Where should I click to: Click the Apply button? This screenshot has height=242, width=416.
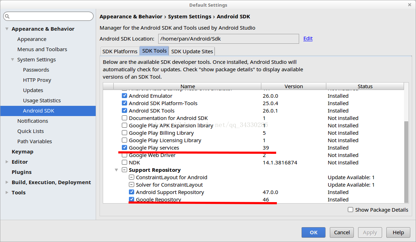[x=370, y=232]
